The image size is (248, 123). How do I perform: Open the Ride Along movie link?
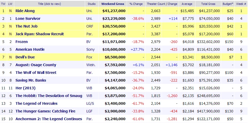25,11
